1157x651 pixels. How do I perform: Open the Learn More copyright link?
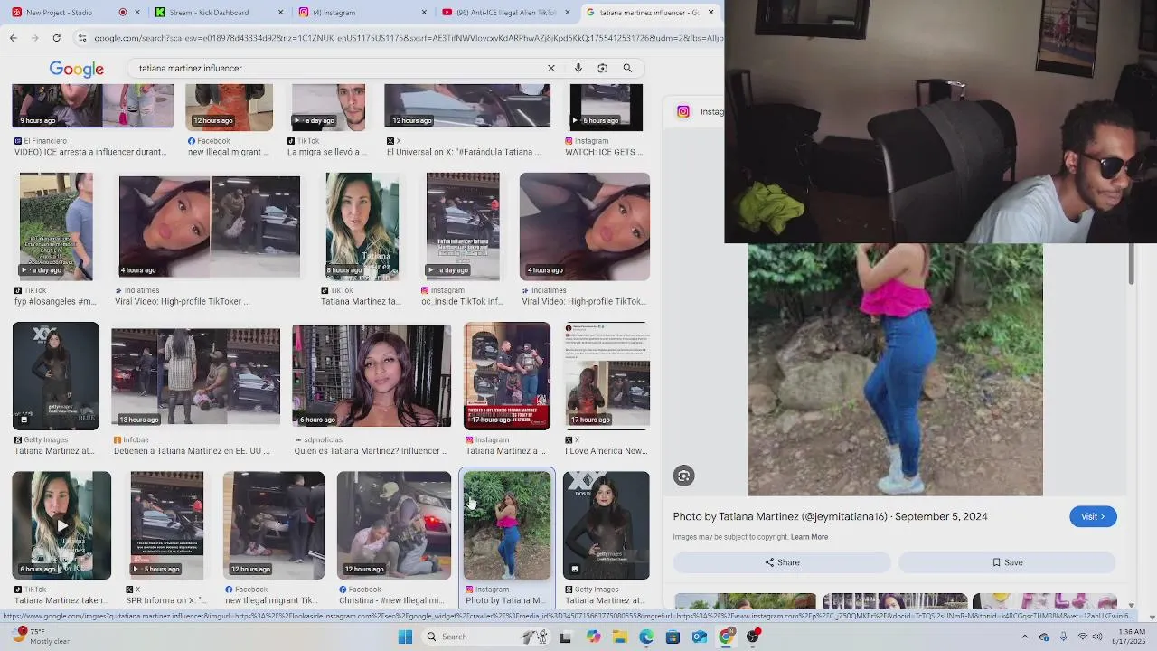click(x=809, y=537)
